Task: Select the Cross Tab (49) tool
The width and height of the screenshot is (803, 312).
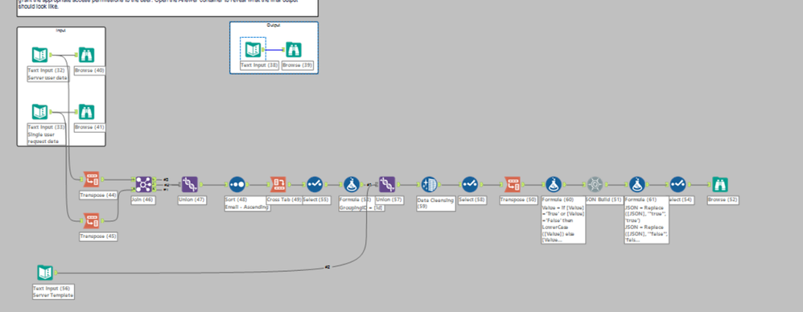Action: tap(278, 184)
